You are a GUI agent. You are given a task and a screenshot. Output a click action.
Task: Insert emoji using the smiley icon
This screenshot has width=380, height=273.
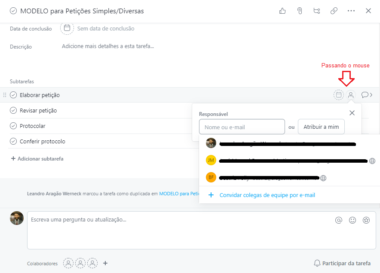tap(352, 220)
